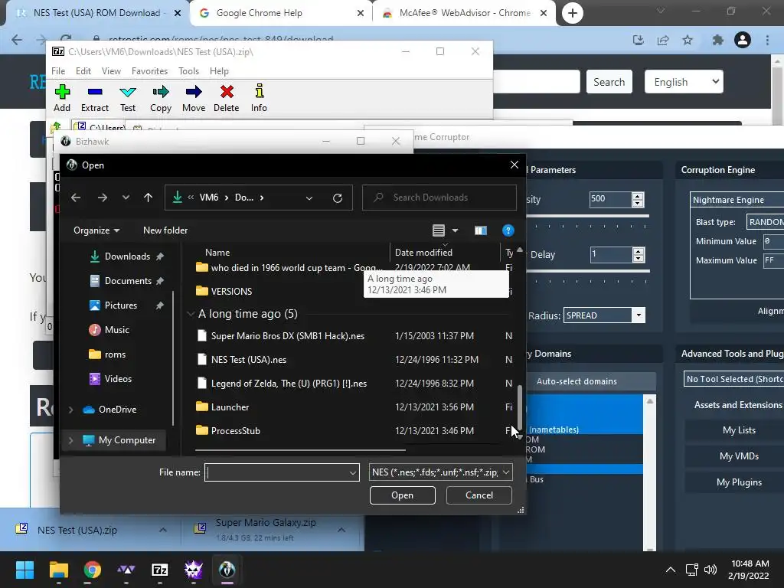Toggle the preview pane icon
Image resolution: width=784 pixels, height=588 pixels.
tap(481, 230)
